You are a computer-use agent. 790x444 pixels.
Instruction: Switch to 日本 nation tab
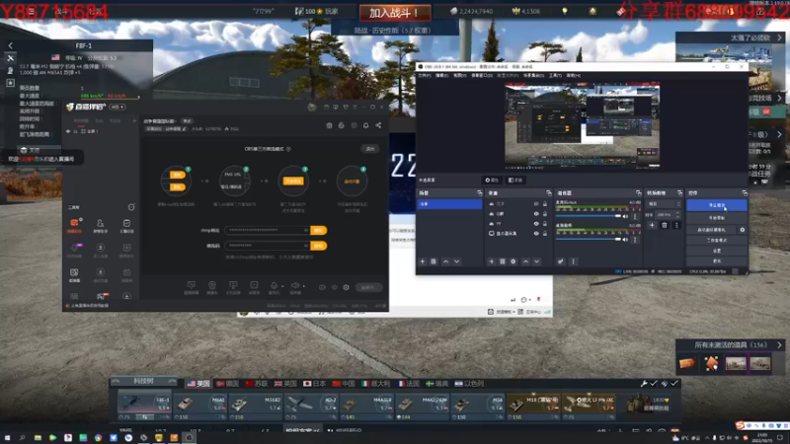click(315, 384)
